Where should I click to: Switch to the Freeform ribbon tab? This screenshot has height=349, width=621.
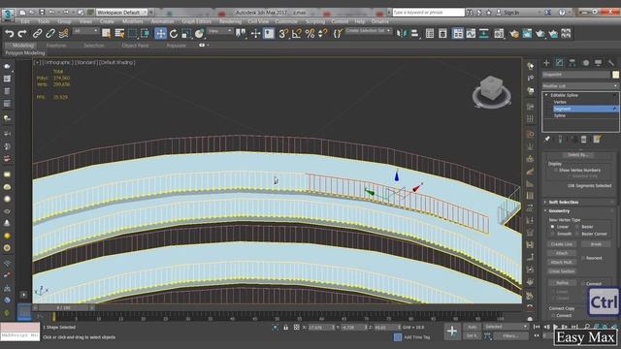(x=56, y=46)
